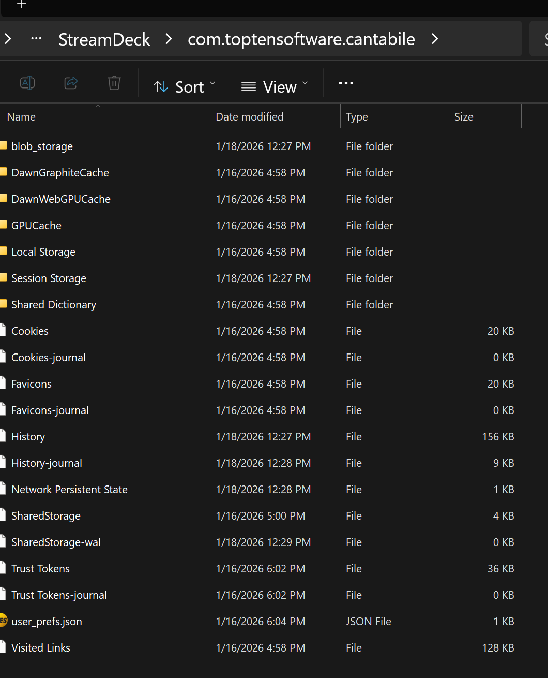Sort by Date modified column header

coord(250,117)
